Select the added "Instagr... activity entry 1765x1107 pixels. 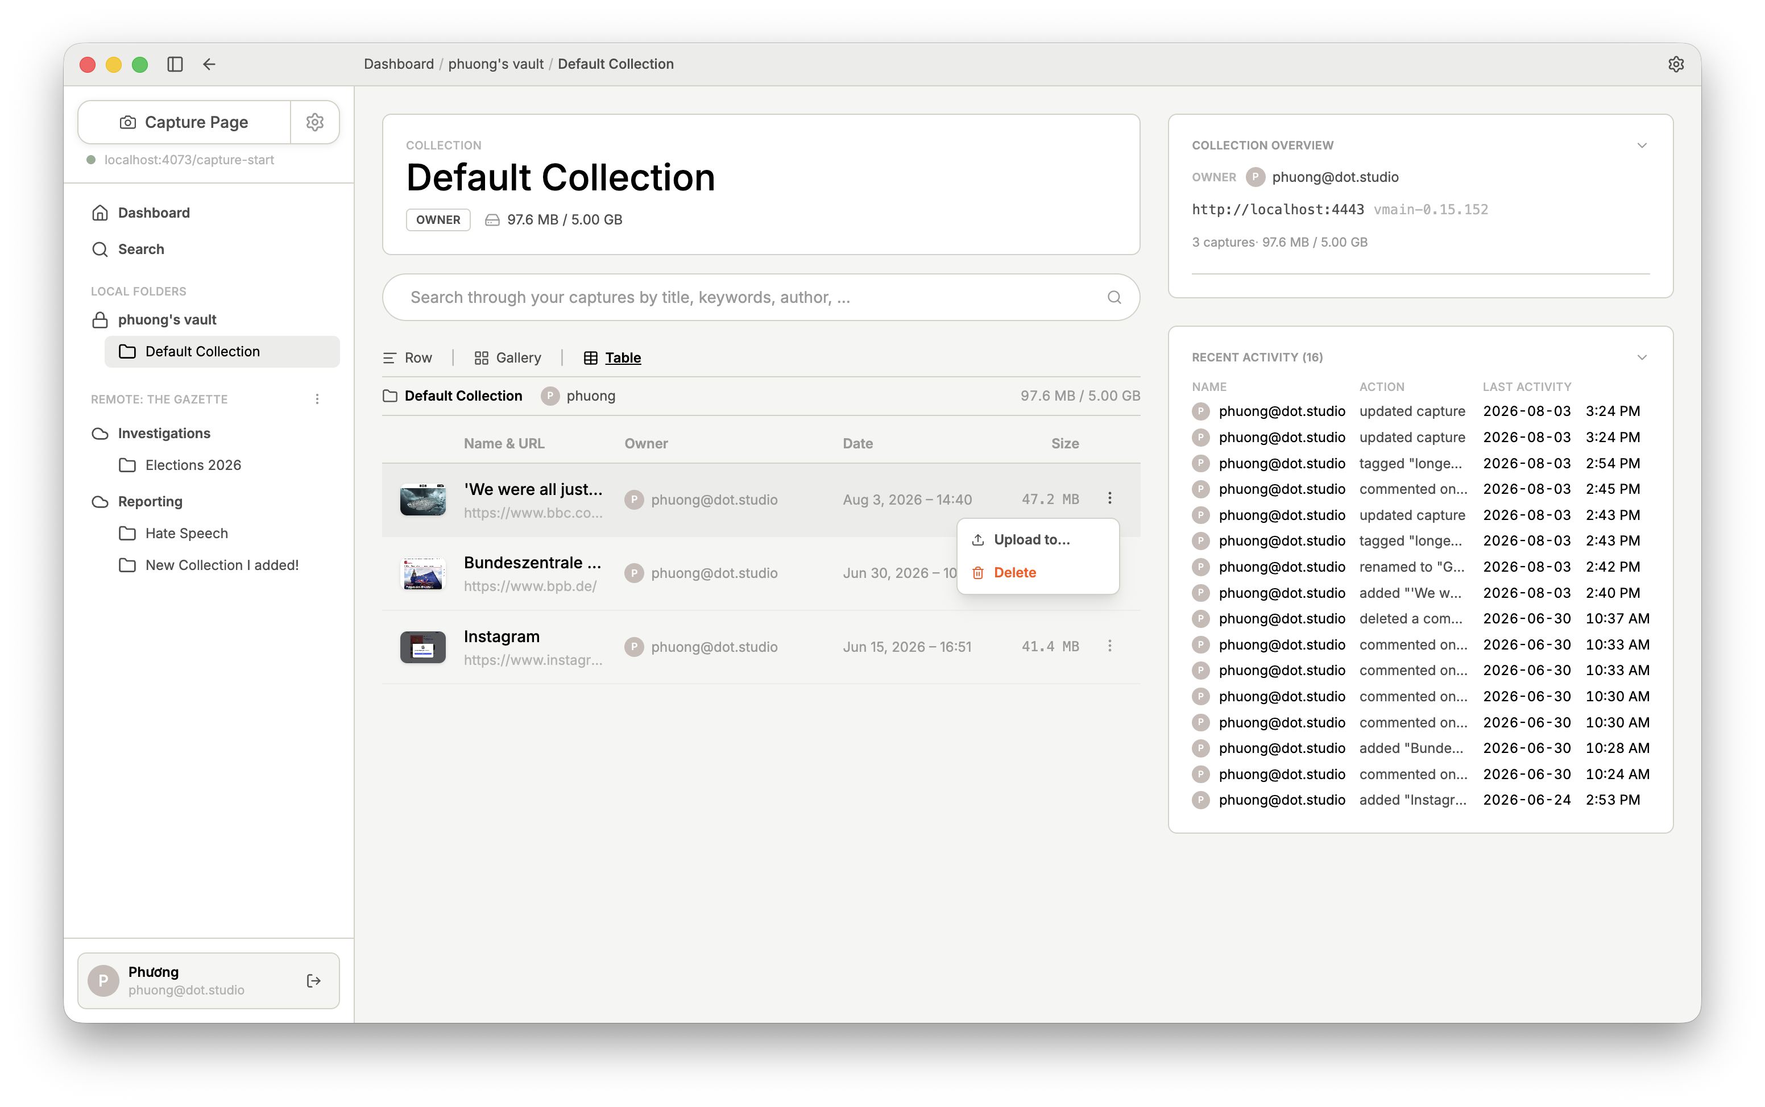pos(1421,800)
